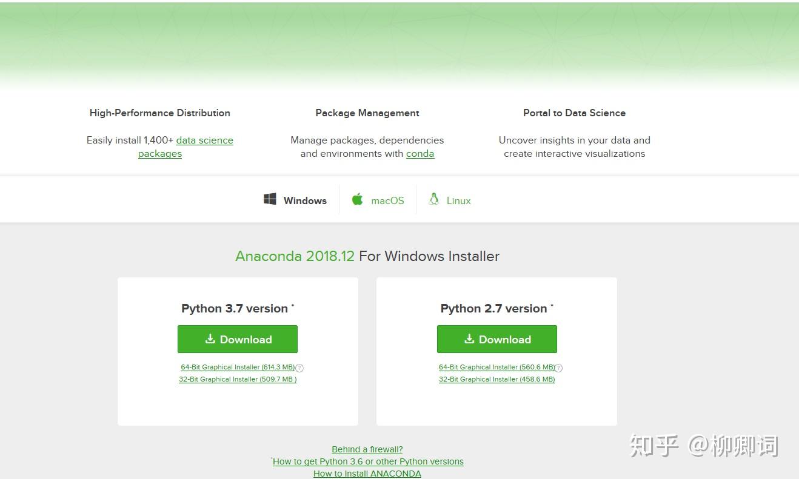Open How to Install ANACONDA link
Viewport: 799px width, 479px height.
[x=367, y=474]
